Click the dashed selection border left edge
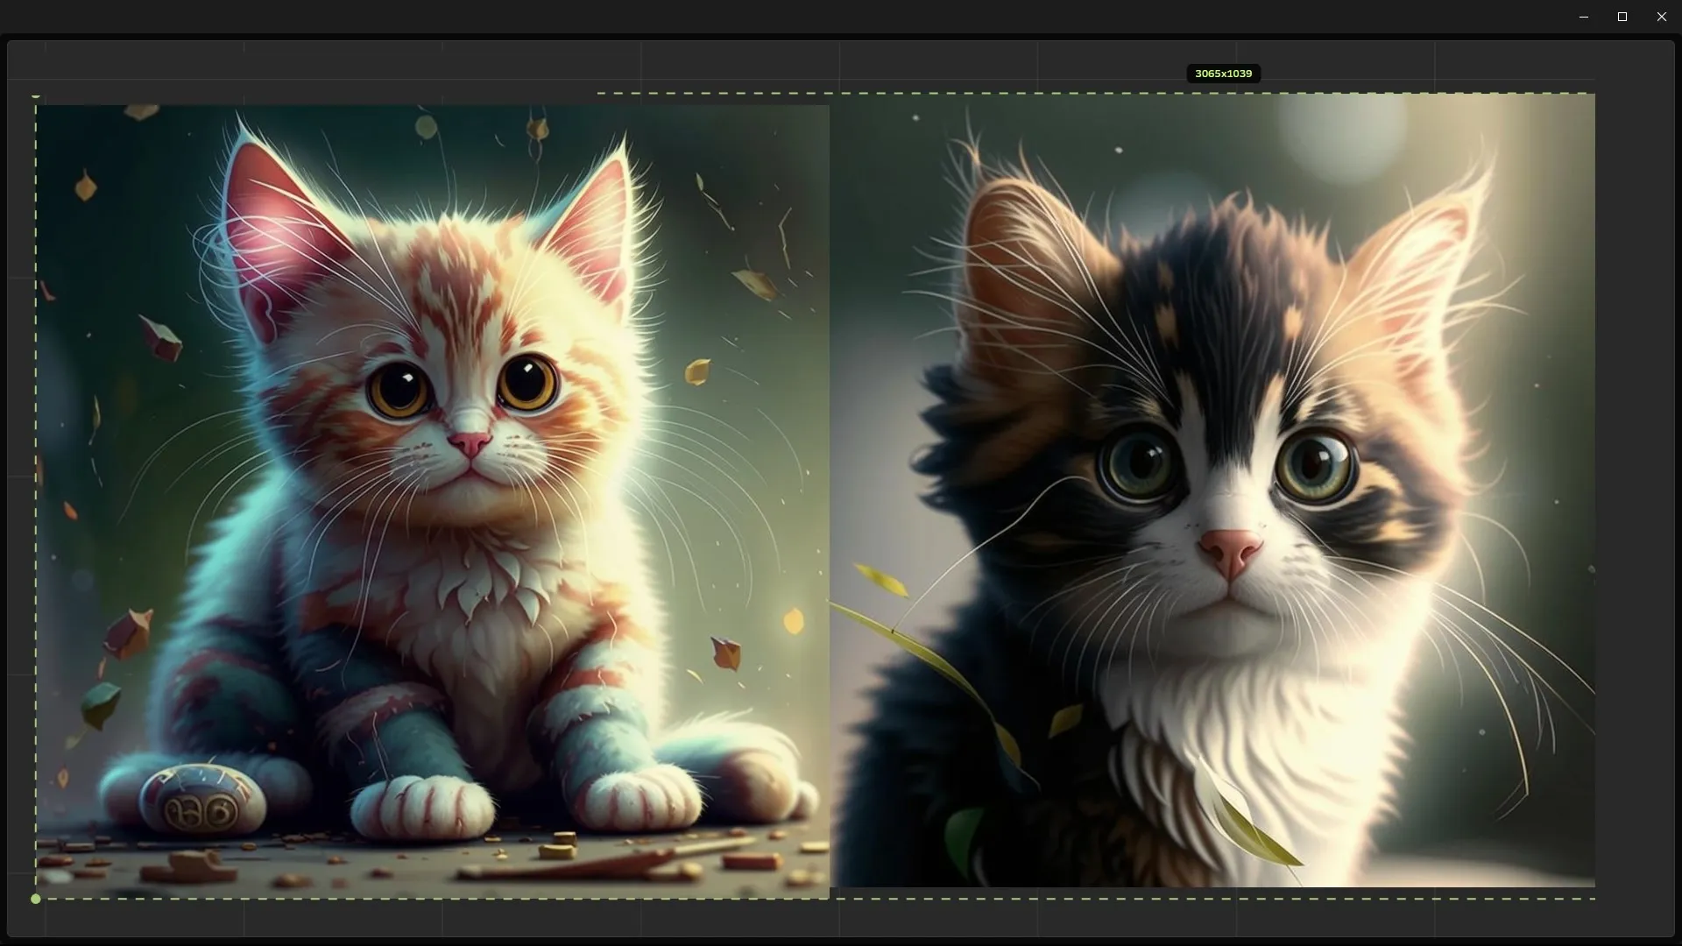 [36, 491]
